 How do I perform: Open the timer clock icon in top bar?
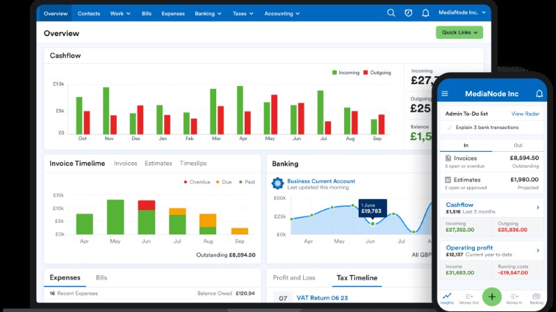(408, 13)
